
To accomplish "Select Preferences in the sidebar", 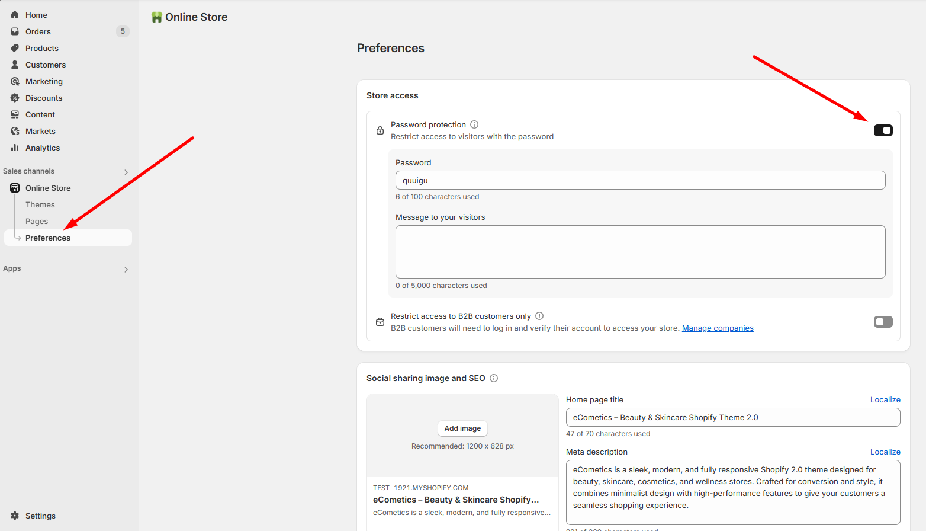I will pyautogui.click(x=68, y=238).
